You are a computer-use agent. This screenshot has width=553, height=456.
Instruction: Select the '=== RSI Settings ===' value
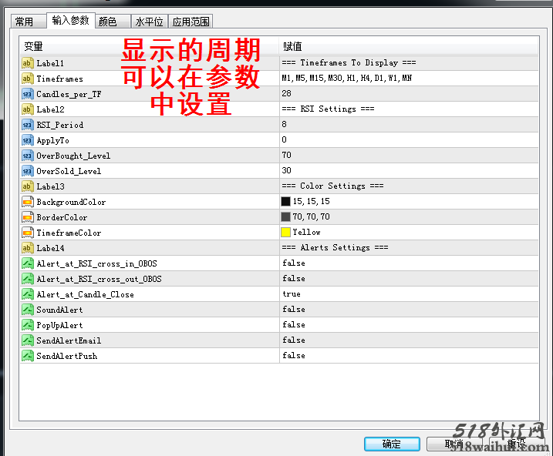(x=328, y=109)
